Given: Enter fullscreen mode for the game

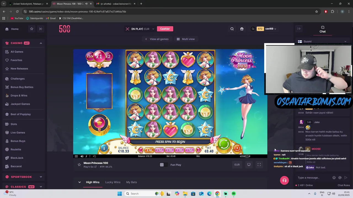Looking at the screenshot, I should pyautogui.click(x=259, y=165).
